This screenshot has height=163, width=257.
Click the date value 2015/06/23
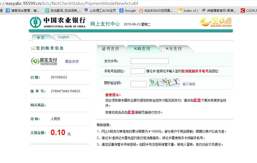pos(59,77)
